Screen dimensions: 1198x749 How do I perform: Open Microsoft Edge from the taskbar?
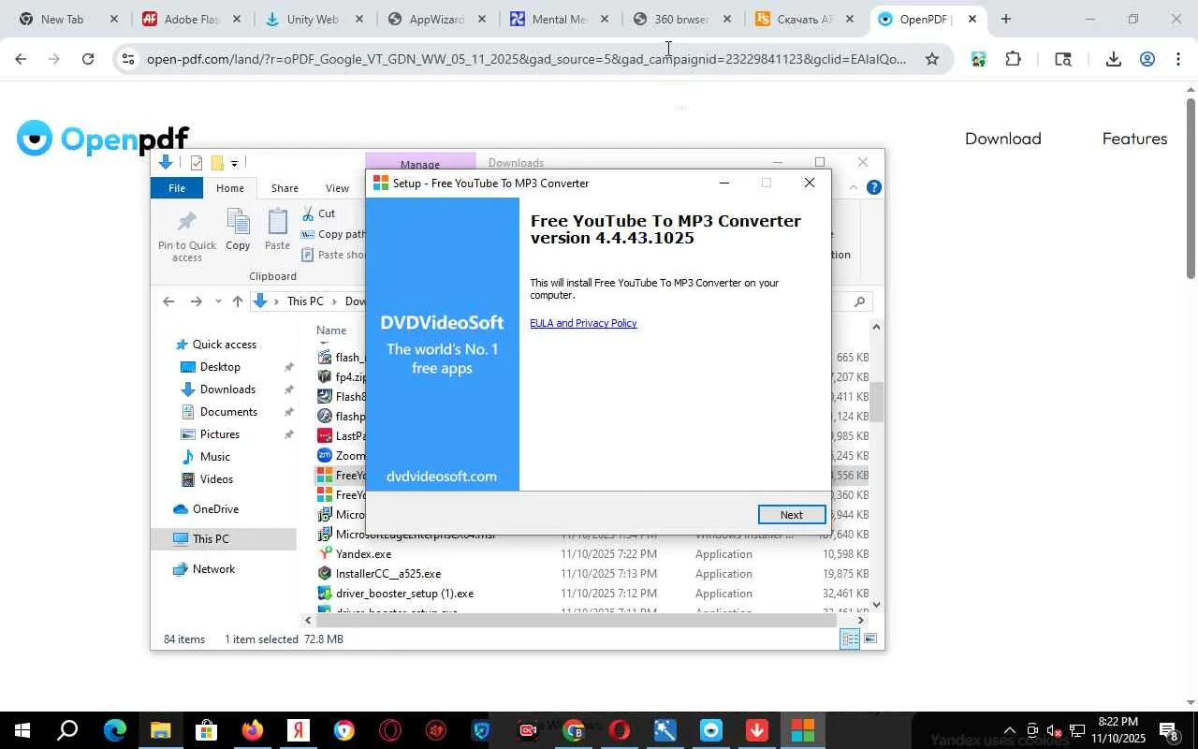(x=114, y=730)
